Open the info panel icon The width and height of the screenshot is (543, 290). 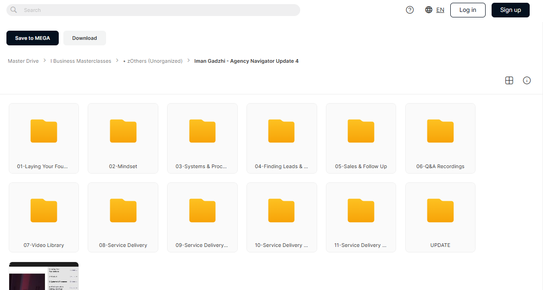point(527,81)
